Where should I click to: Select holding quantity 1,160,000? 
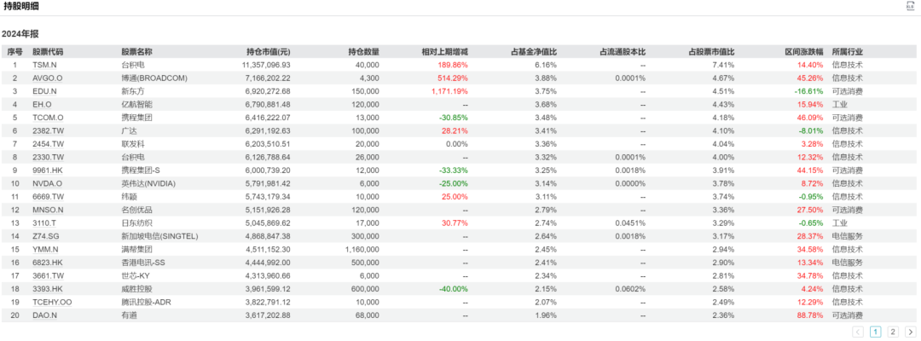(362, 250)
